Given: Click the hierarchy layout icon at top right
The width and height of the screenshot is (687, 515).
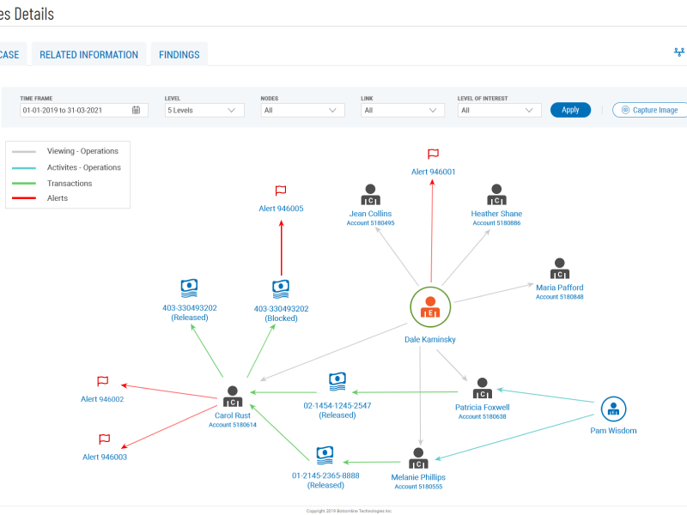Looking at the screenshot, I should tap(679, 52).
